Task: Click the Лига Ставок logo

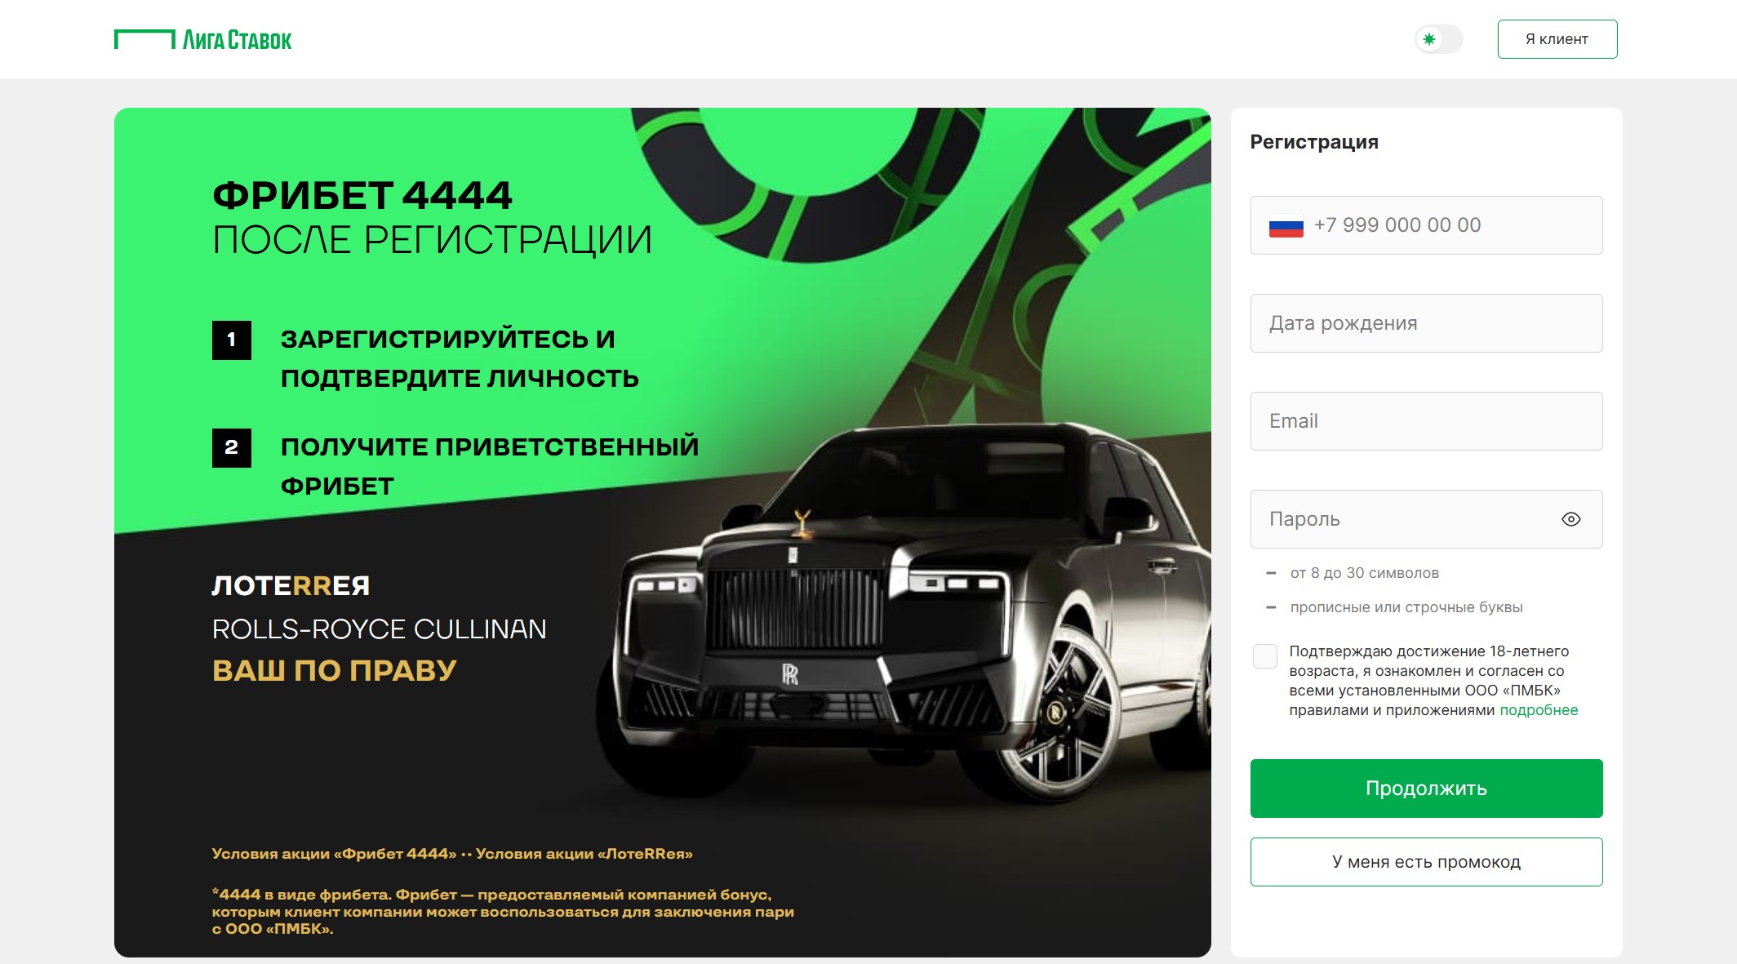Action: point(202,39)
